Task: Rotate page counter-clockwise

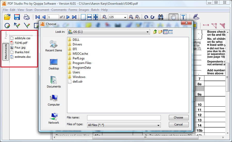Action: coord(152,17)
